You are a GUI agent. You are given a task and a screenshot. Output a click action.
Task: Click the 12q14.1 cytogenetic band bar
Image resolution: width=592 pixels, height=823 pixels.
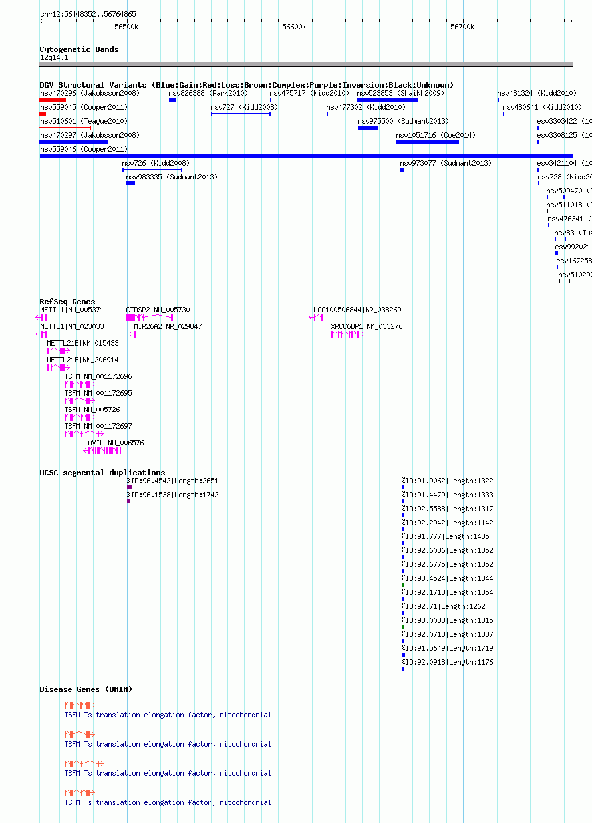coord(306,64)
